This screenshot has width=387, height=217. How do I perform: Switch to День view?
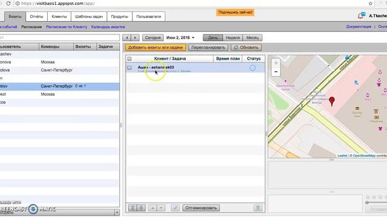213,37
